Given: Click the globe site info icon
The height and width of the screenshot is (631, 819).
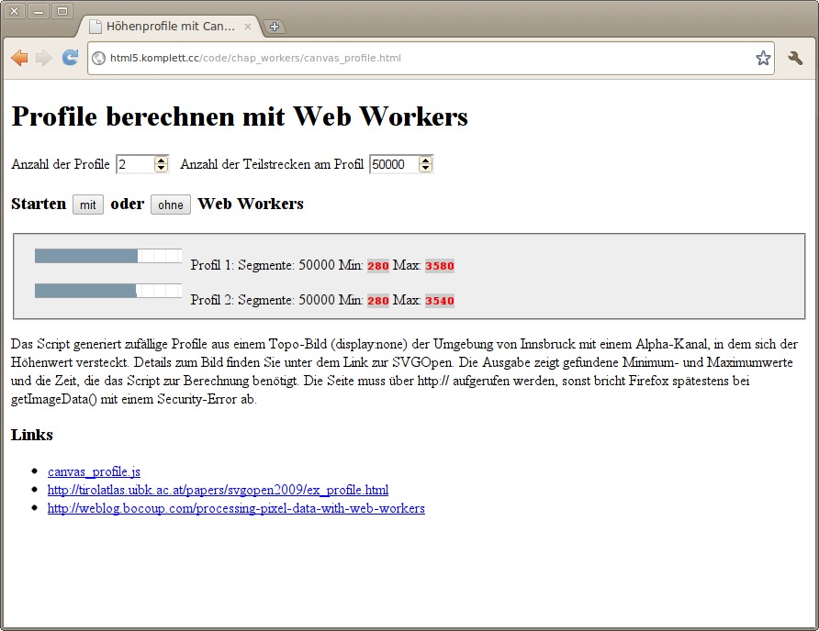Looking at the screenshot, I should click(99, 59).
